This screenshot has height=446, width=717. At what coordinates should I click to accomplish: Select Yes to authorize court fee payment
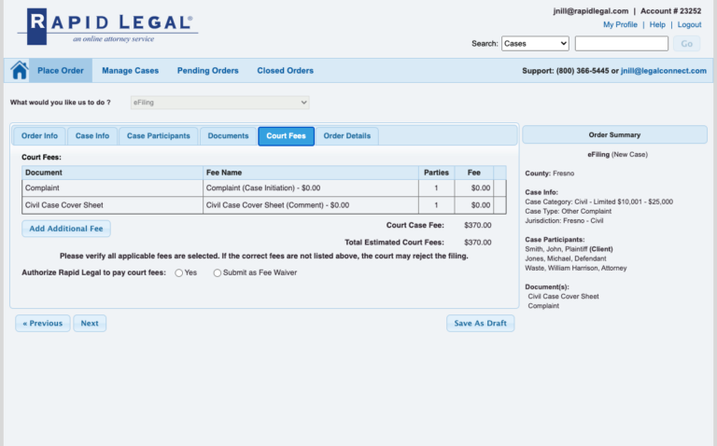click(179, 272)
